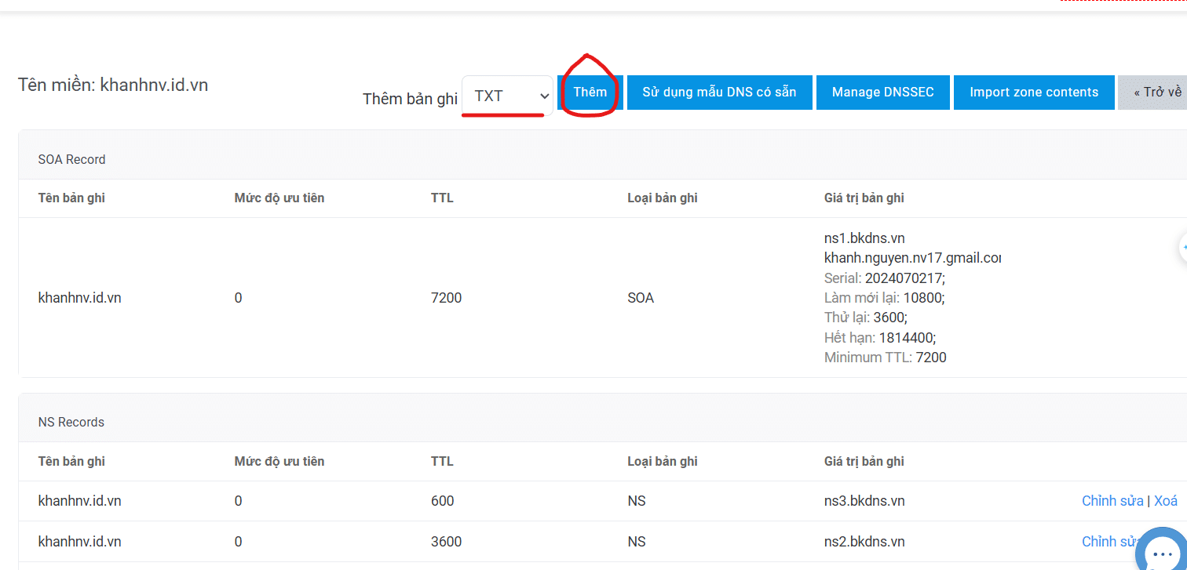
Task: Click the ns1.bkdns.vn value in SOA record
Action: 864,238
